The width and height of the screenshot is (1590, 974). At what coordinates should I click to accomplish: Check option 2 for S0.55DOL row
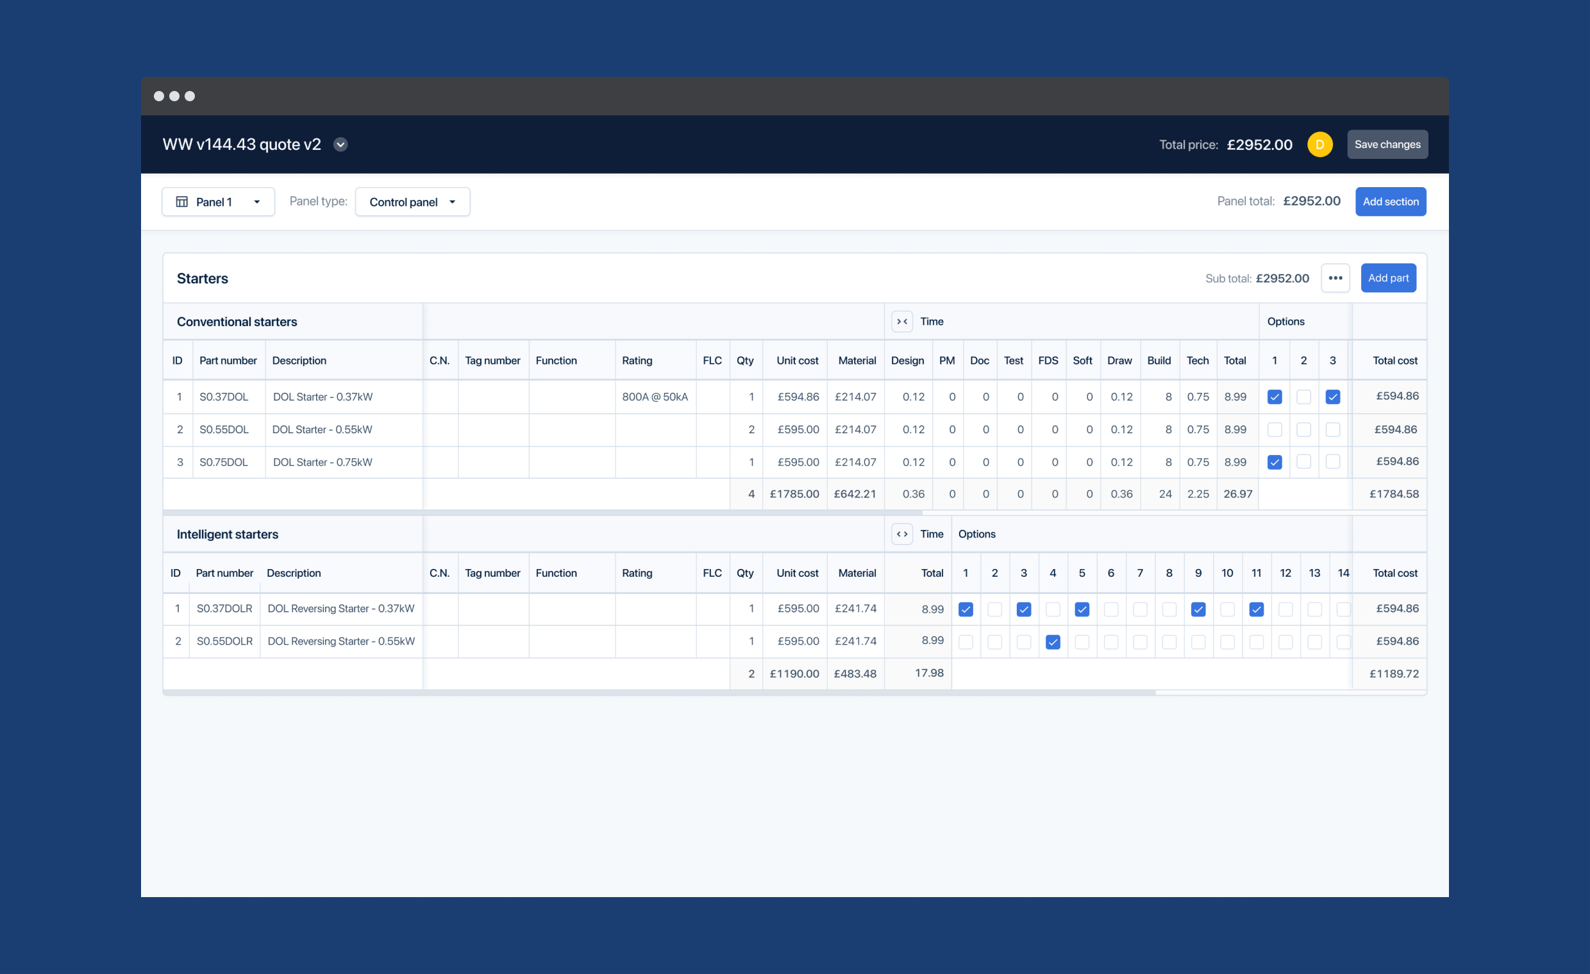1303,429
